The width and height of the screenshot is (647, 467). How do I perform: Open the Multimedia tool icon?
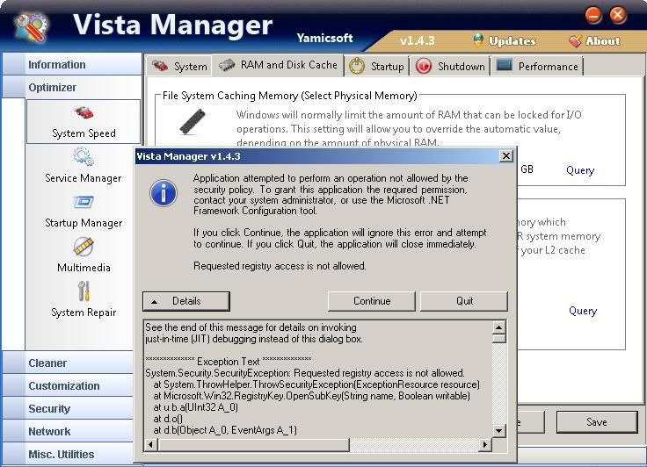pos(84,248)
